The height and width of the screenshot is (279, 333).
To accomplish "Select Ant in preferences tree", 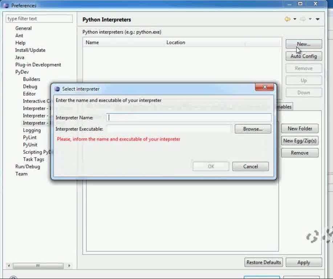I will click(19, 36).
